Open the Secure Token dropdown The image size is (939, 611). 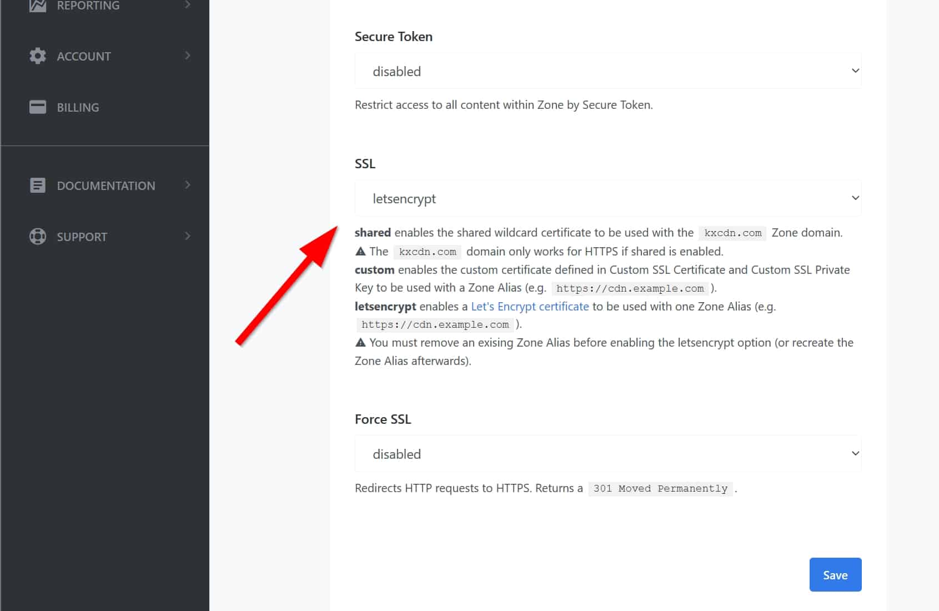point(607,71)
